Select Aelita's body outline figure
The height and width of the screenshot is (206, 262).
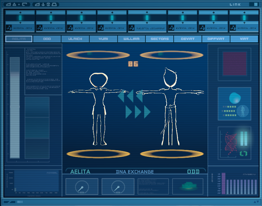tap(98, 109)
